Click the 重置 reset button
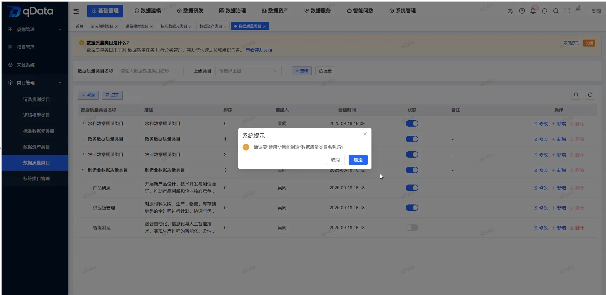This screenshot has height=295, width=606. click(326, 71)
